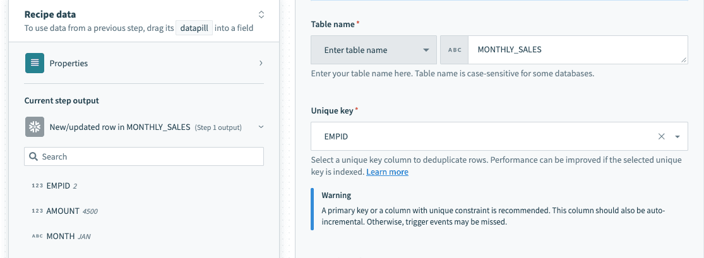Expand the Properties section

click(261, 63)
